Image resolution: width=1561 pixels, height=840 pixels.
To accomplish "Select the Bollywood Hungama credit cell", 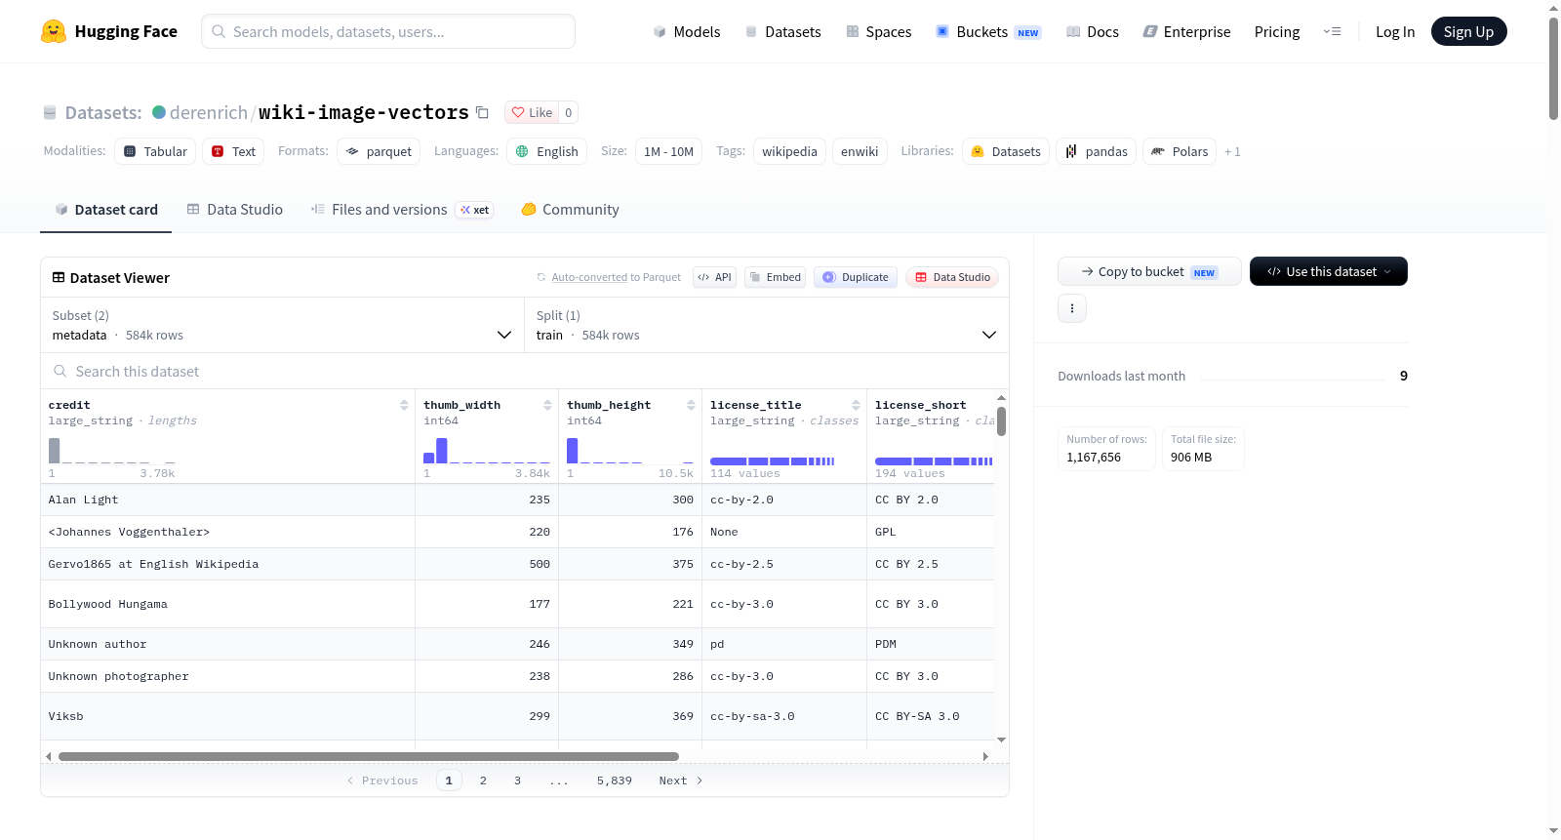I will click(x=227, y=604).
